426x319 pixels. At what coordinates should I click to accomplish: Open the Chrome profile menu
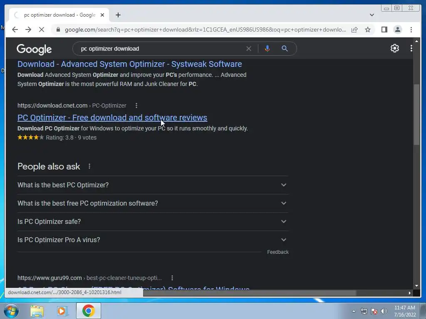pyautogui.click(x=397, y=29)
